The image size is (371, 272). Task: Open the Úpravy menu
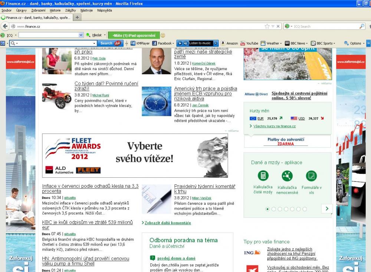[x=21, y=10]
